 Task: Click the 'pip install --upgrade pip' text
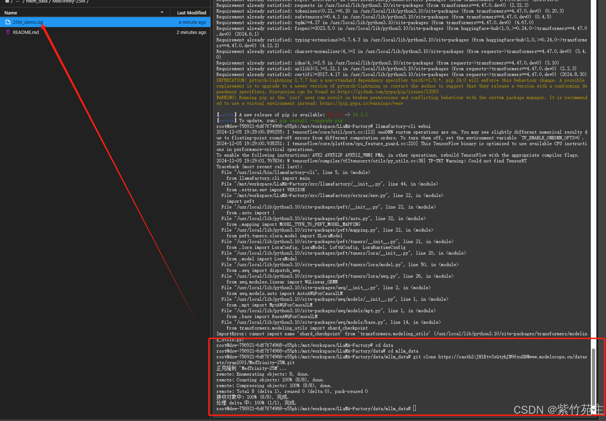pos(311,120)
